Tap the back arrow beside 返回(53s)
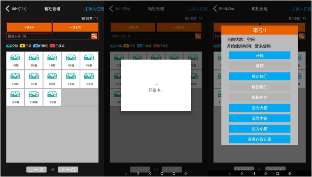Screen dimensions: 312x177 [112, 9]
